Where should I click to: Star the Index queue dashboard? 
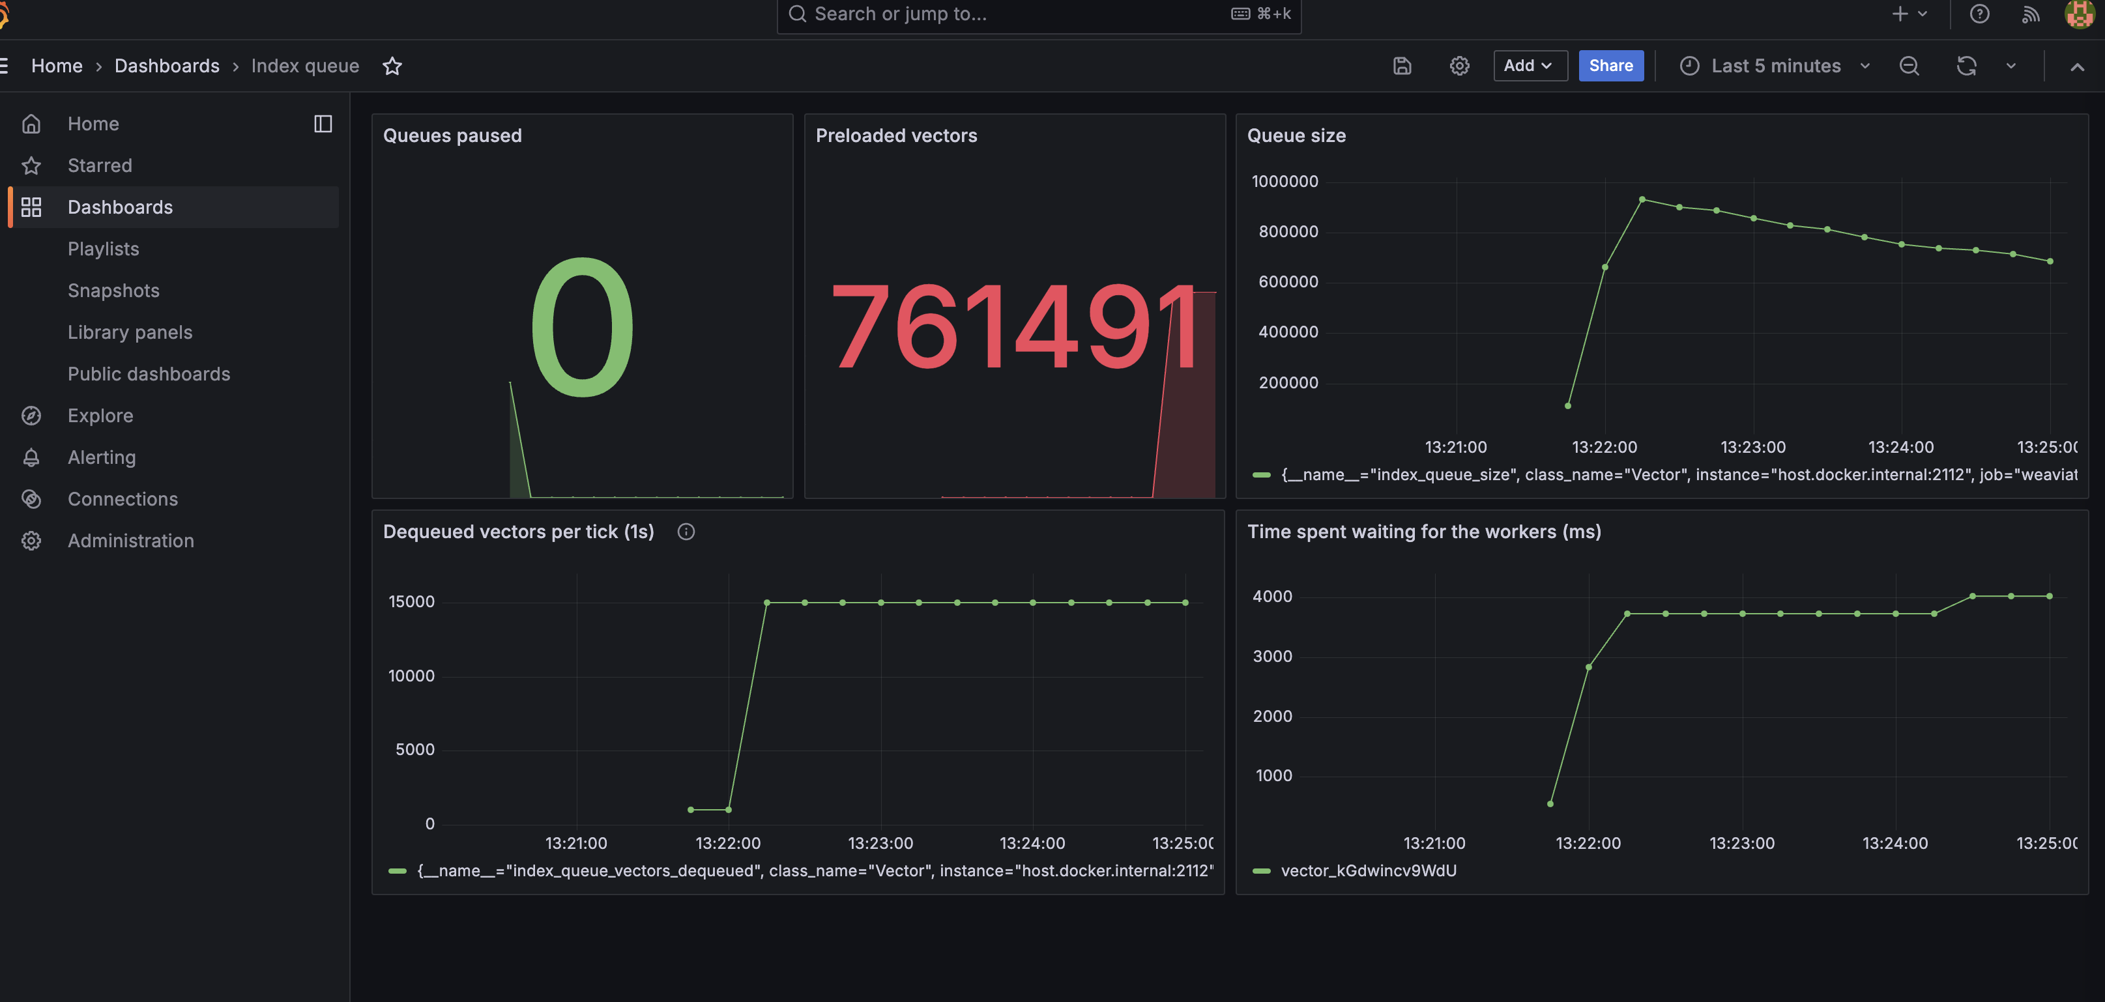(392, 66)
